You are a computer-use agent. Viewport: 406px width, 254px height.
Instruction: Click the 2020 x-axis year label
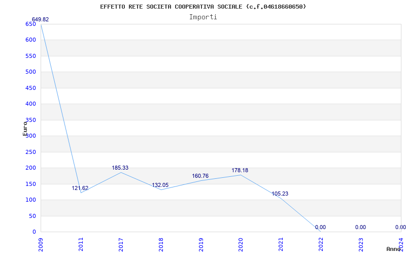coord(241,244)
